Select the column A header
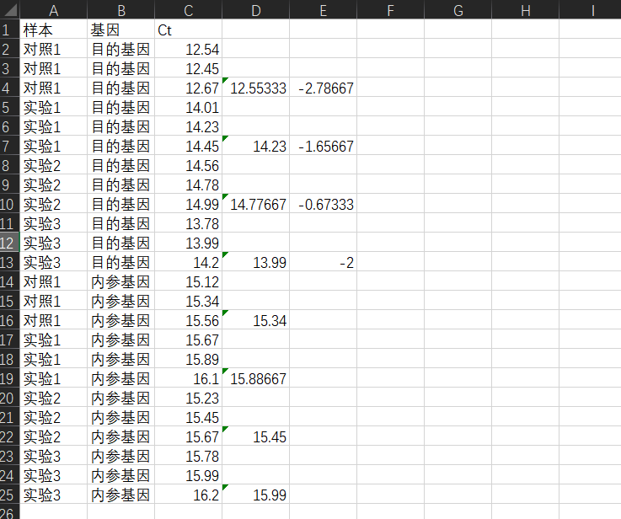This screenshot has height=519, width=621. (53, 10)
